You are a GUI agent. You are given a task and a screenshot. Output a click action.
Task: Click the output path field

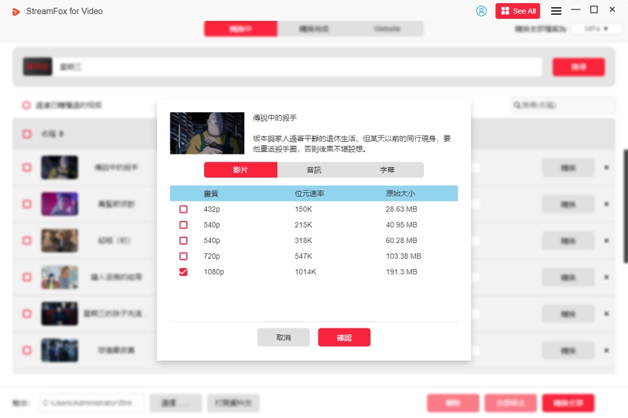coord(92,403)
